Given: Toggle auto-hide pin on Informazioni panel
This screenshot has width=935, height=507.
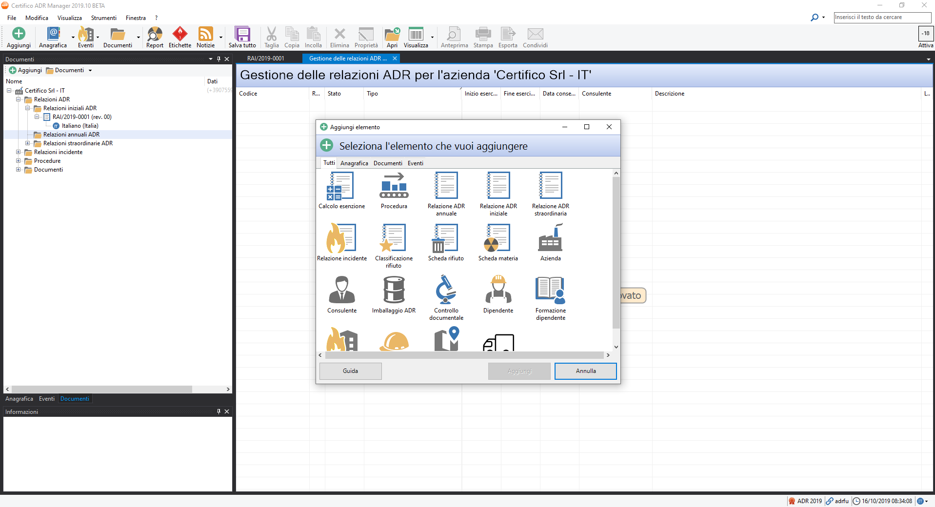Looking at the screenshot, I should click(x=219, y=411).
